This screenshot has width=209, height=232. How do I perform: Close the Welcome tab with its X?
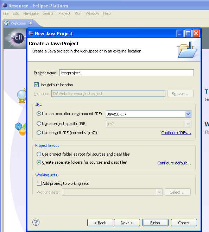pos(31,23)
